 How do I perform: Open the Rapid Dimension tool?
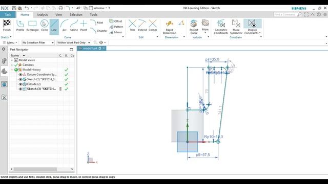click(x=170, y=27)
